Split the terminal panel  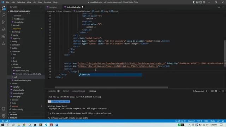pos(212,91)
